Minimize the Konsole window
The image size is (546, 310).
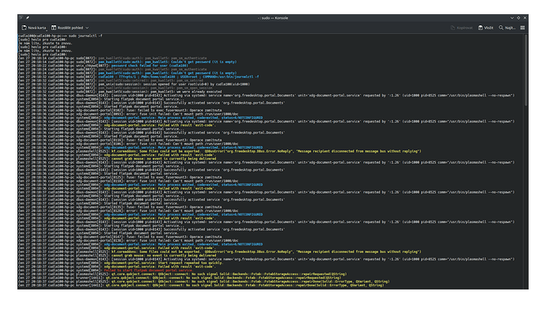[x=512, y=17]
